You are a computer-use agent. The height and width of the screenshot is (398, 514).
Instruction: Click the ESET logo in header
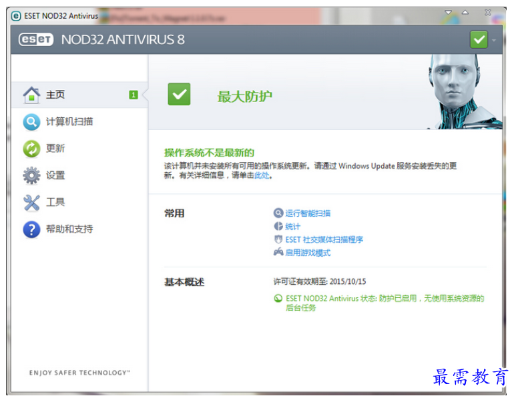coord(36,39)
